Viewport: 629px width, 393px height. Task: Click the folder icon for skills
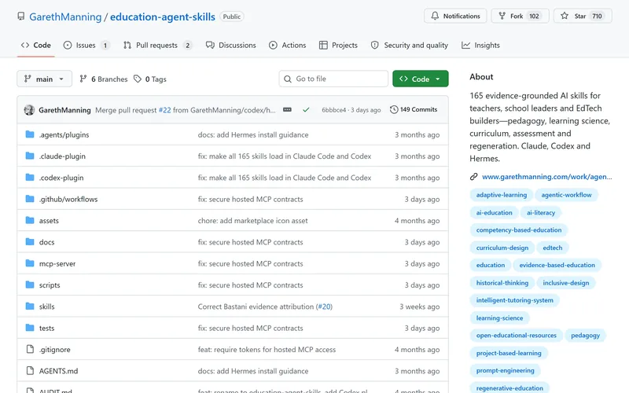[x=30, y=307]
